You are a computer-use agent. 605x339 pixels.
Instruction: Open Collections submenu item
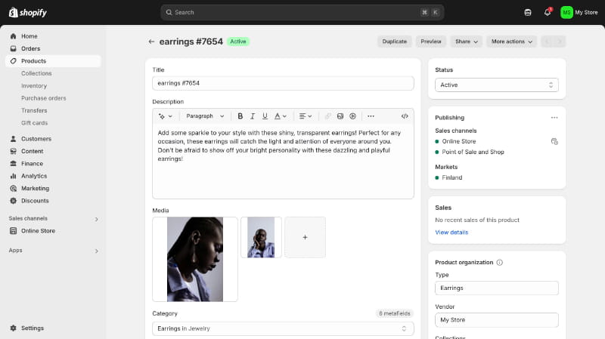coord(36,73)
